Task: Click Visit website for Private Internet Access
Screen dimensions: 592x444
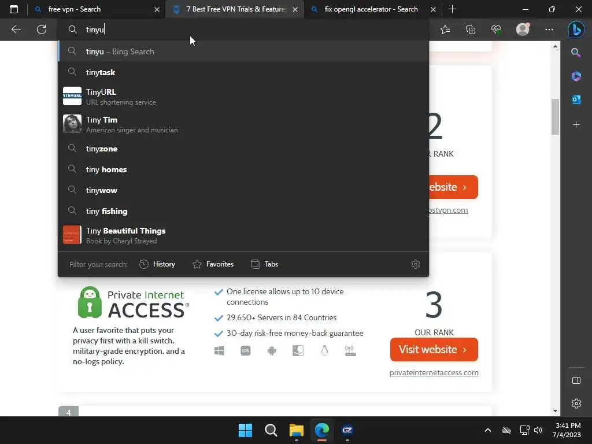Action: coord(434,350)
